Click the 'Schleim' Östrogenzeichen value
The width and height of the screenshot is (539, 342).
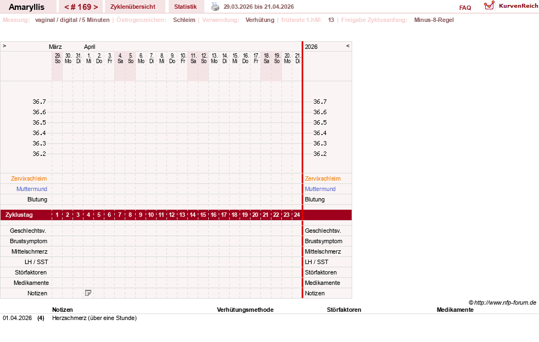coord(184,20)
